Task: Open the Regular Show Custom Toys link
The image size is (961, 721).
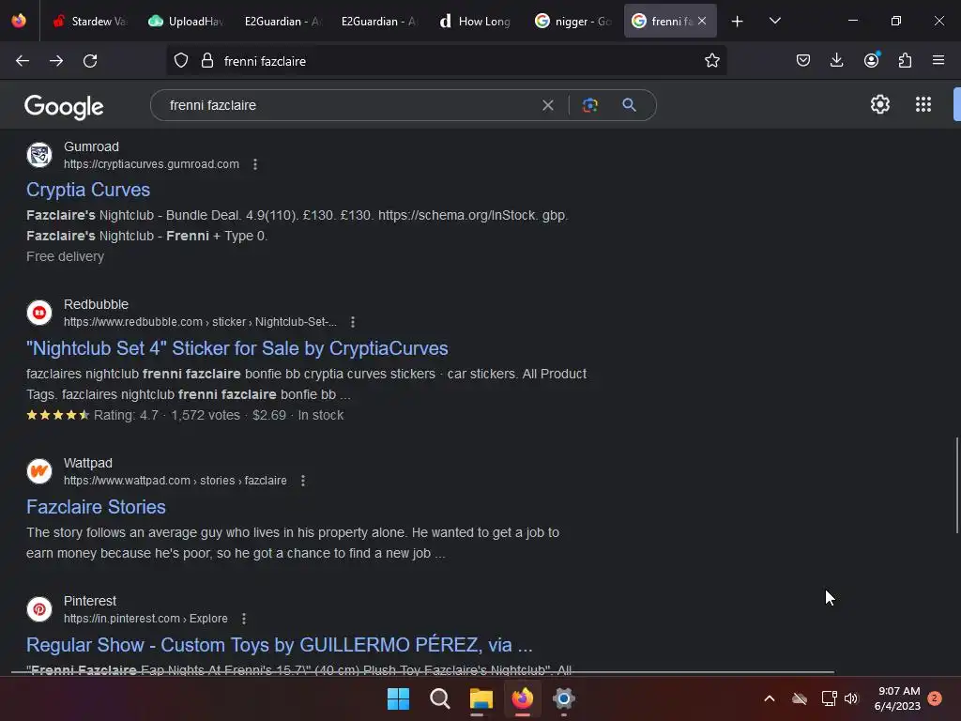Action: click(280, 645)
